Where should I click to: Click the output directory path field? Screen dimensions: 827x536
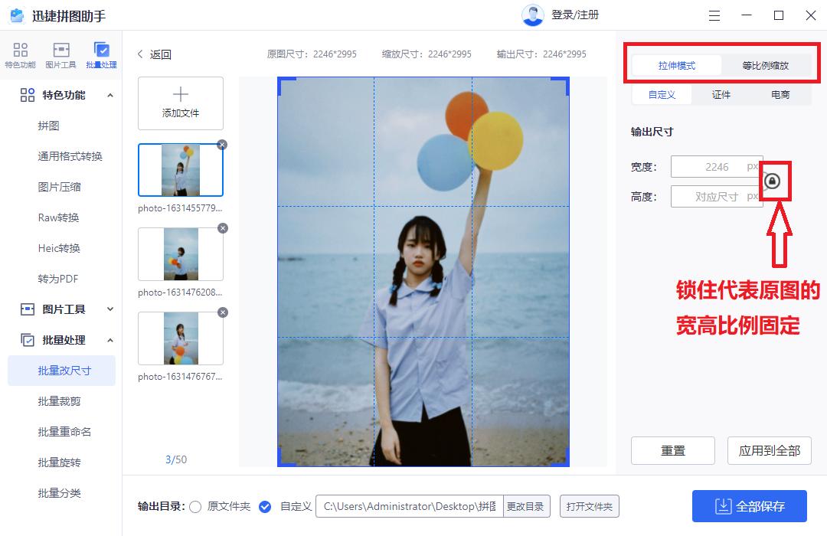[x=410, y=506]
